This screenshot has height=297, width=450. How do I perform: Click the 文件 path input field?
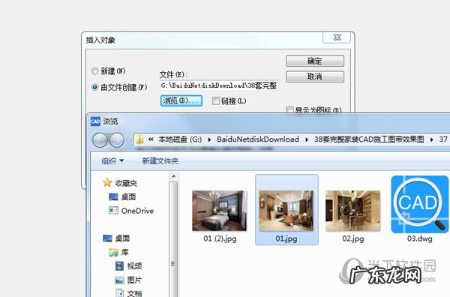219,85
